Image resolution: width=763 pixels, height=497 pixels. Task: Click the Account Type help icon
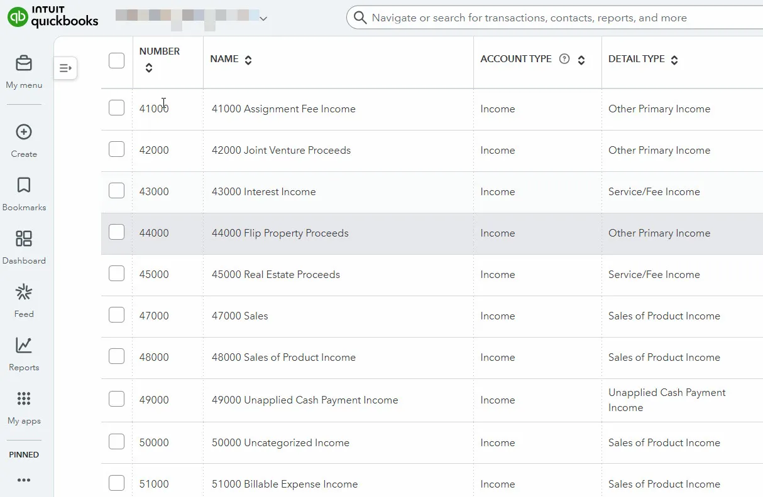[564, 60]
